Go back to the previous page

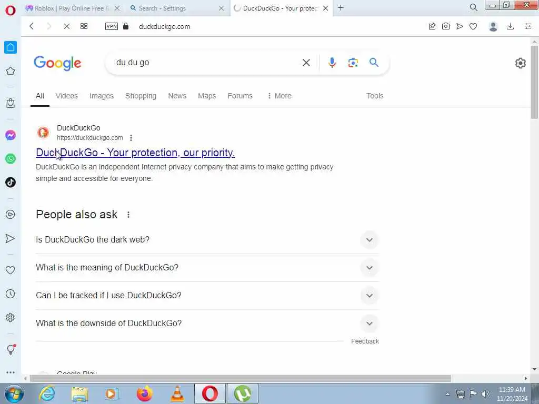click(x=32, y=26)
